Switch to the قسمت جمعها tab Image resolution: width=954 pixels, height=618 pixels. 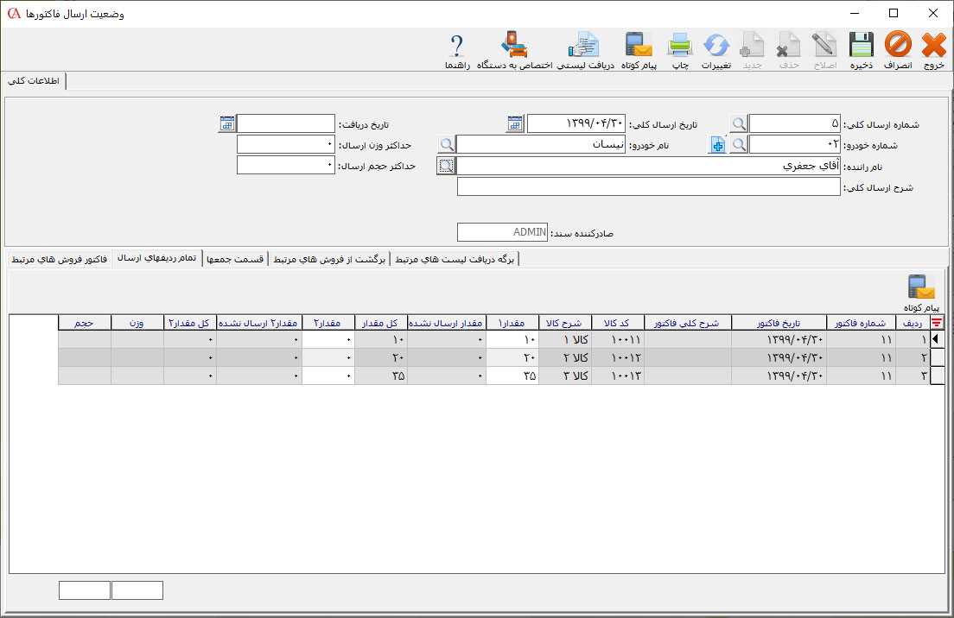(x=236, y=259)
